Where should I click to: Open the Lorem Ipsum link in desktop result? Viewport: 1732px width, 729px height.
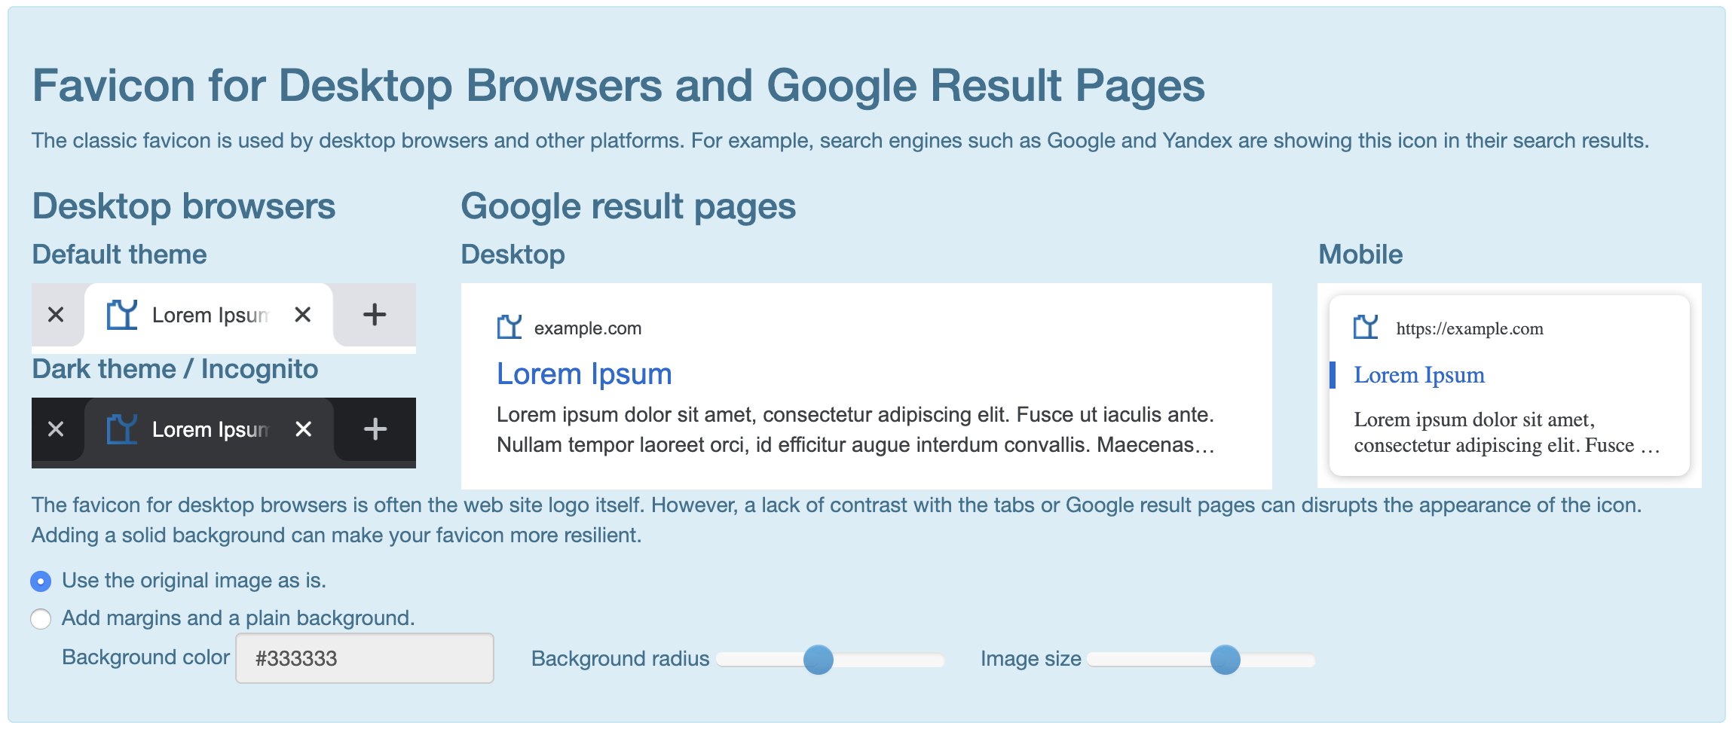[x=584, y=374]
